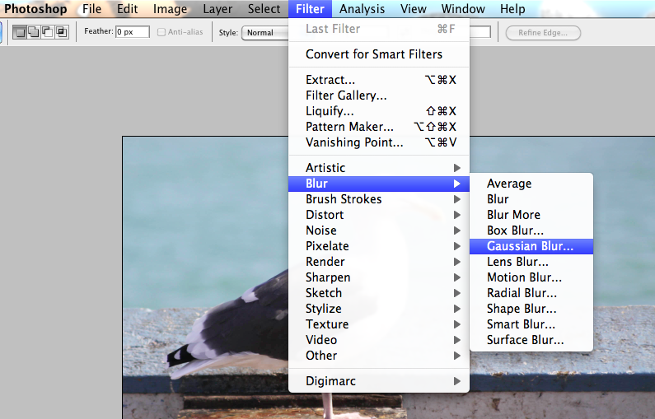Open the Photoshop application menu
Viewport: 655px width, 419px height.
35,9
